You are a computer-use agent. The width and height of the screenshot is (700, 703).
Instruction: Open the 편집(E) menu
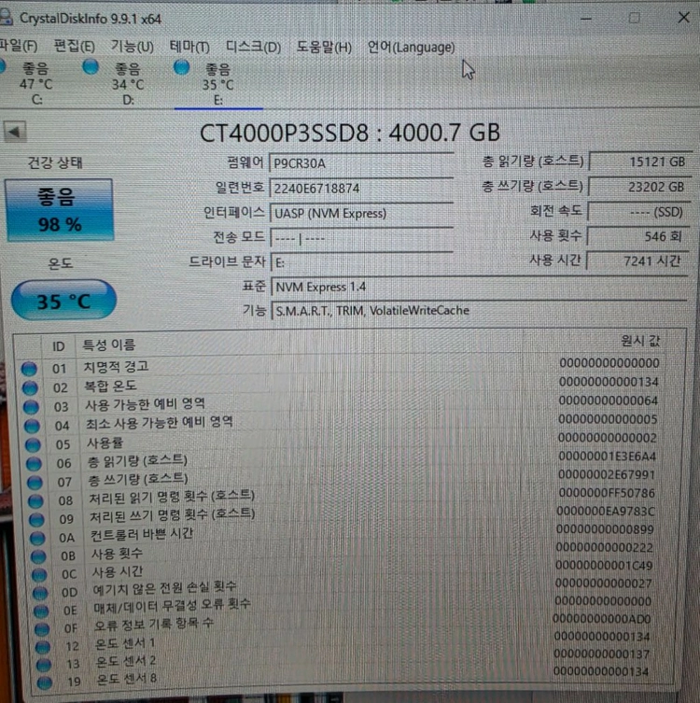[74, 46]
